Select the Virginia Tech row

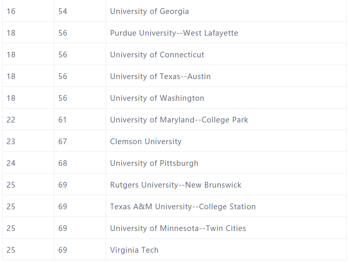coord(174,250)
